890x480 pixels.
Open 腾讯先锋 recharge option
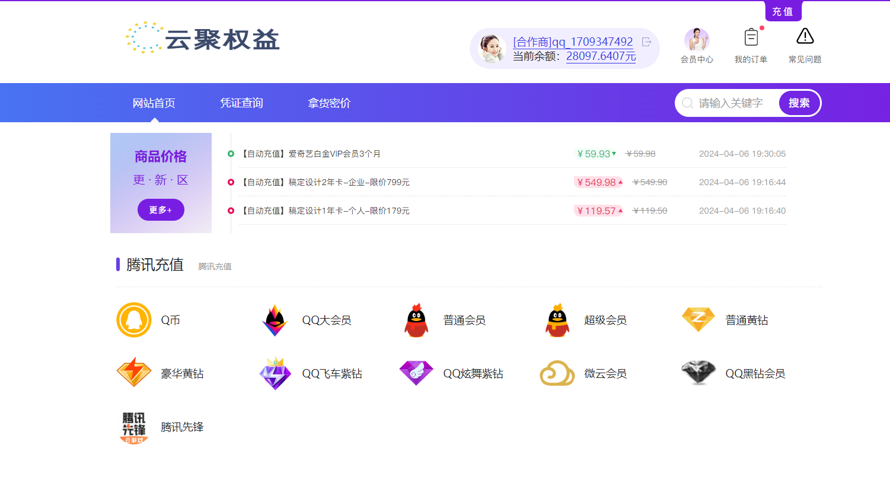coord(134,427)
